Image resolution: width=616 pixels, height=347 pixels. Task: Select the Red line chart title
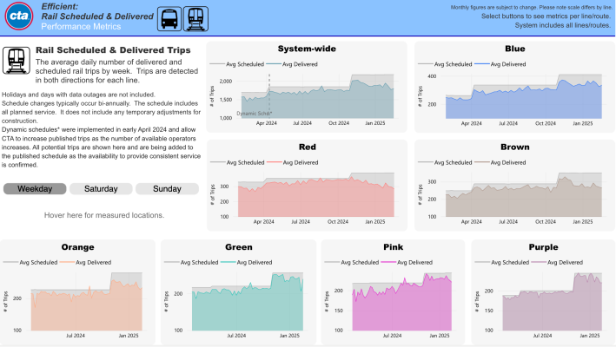click(306, 147)
